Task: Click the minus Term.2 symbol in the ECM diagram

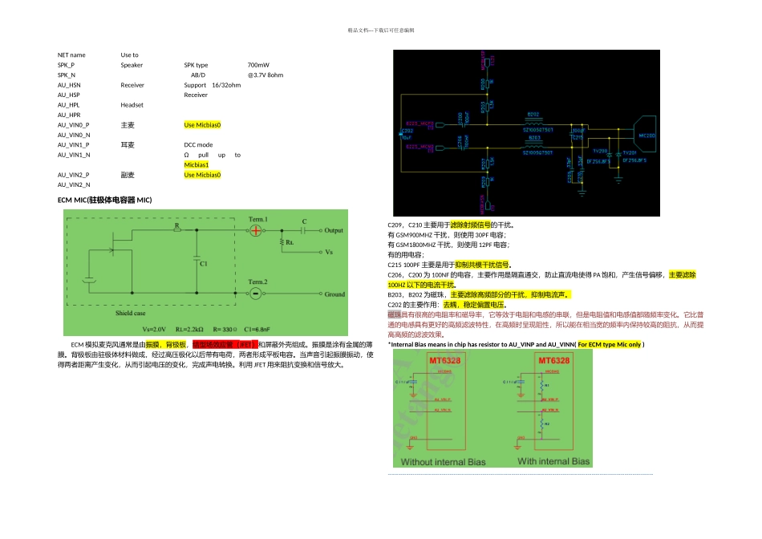Action: point(256,294)
